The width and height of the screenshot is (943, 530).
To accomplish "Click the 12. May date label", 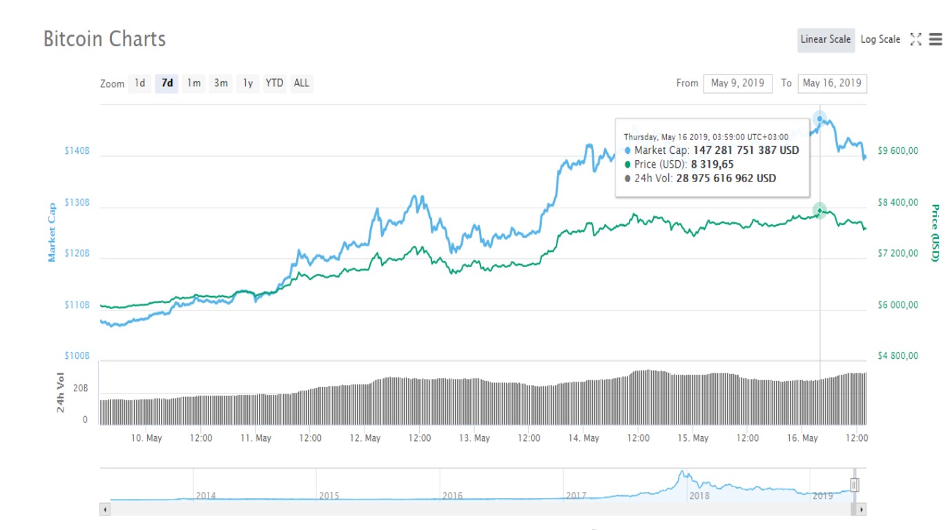I will click(x=364, y=438).
